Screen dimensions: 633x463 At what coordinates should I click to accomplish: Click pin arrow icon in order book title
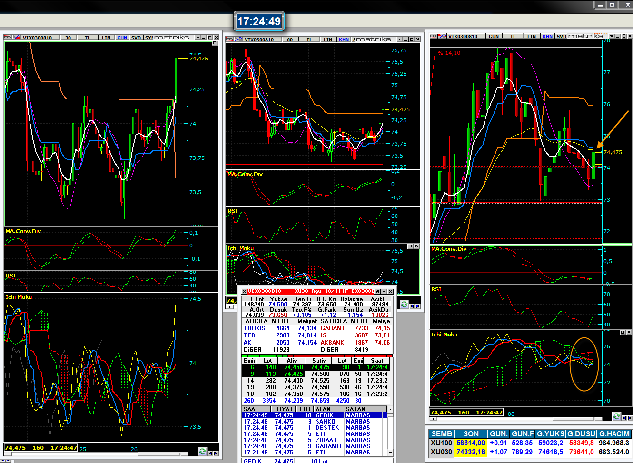377,291
